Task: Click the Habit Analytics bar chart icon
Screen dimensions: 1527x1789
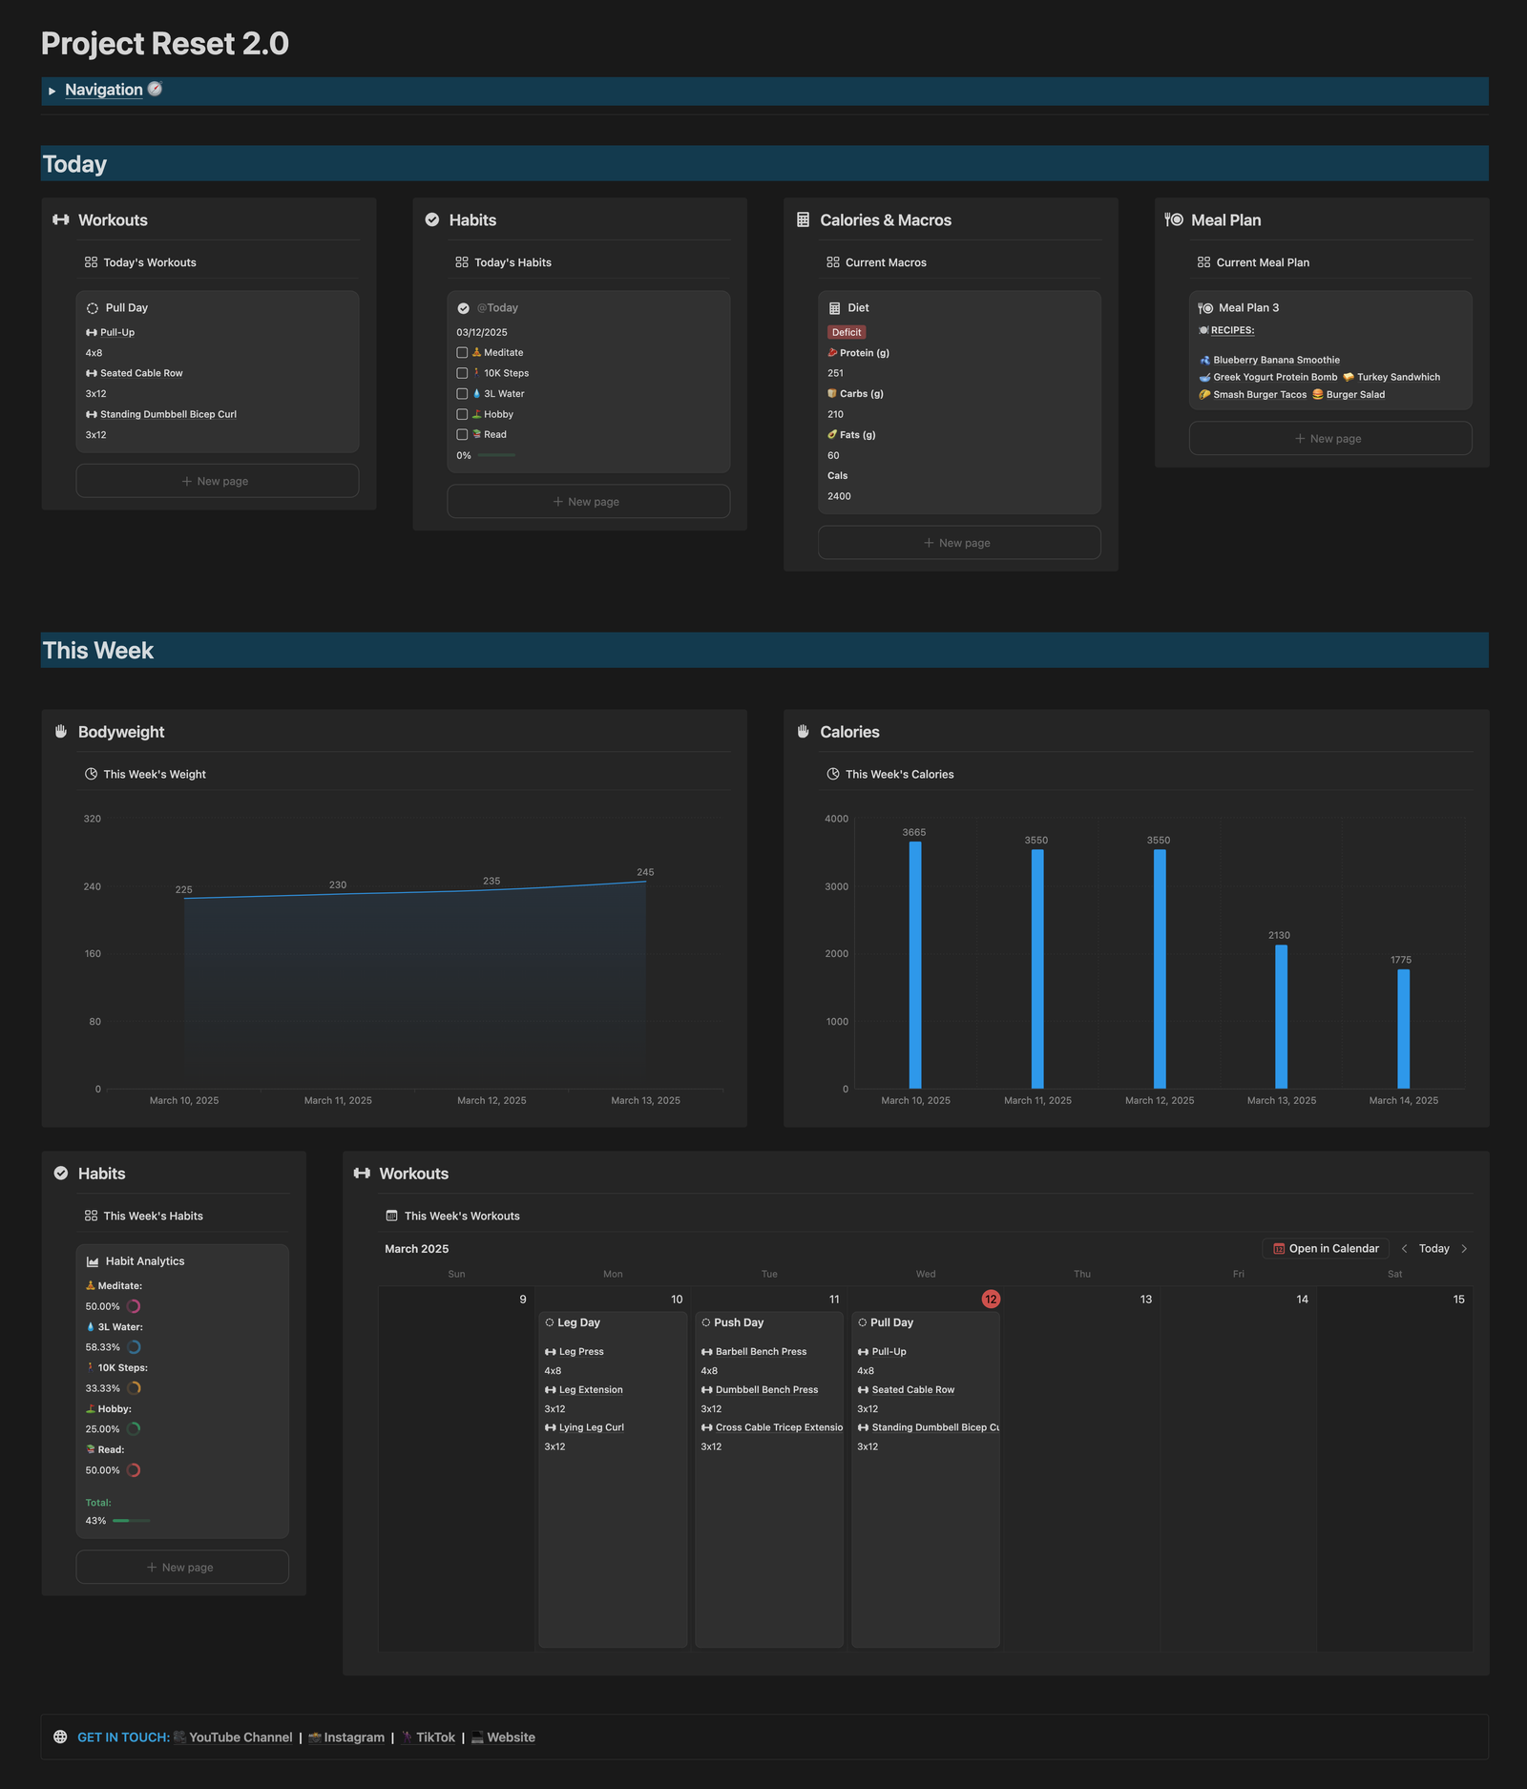Action: (x=93, y=1261)
